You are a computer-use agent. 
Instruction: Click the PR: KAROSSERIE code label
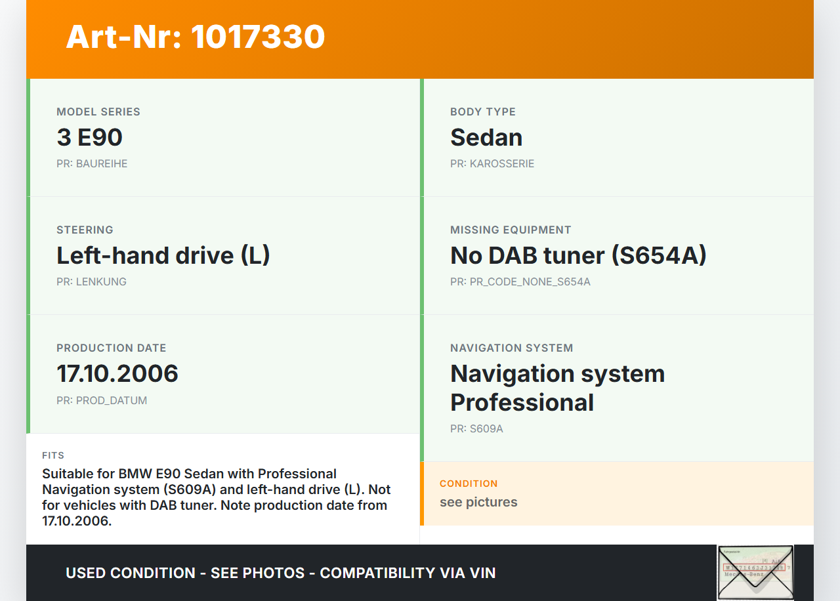pyautogui.click(x=492, y=163)
